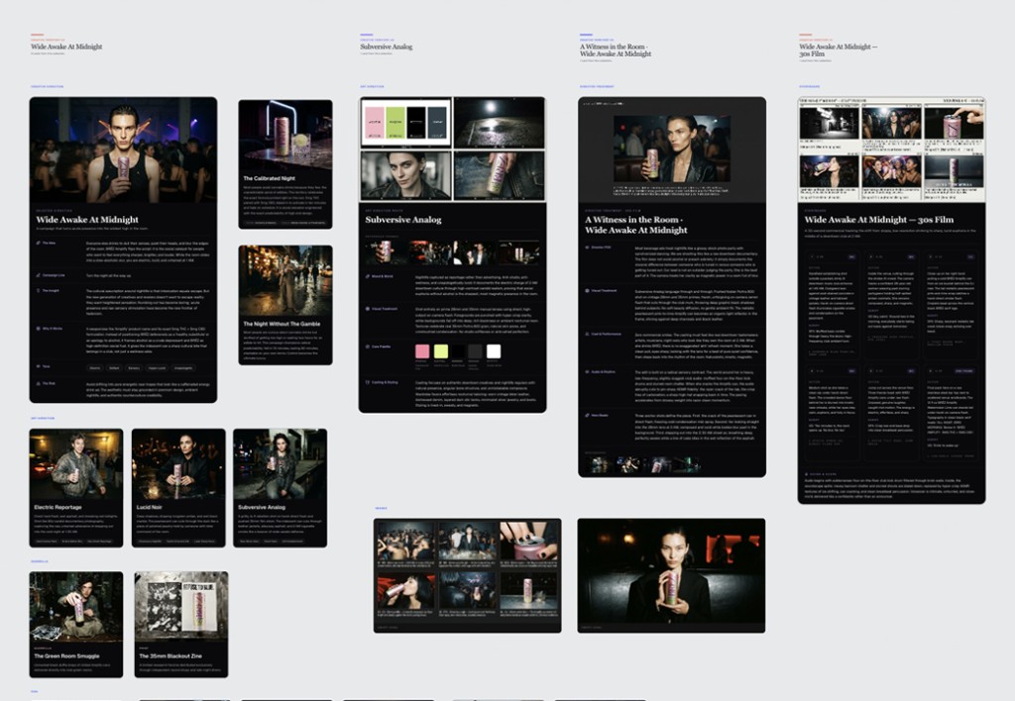The height and width of the screenshot is (701, 1015).
Task: Click the Campaign Line label
Action: 54,275
